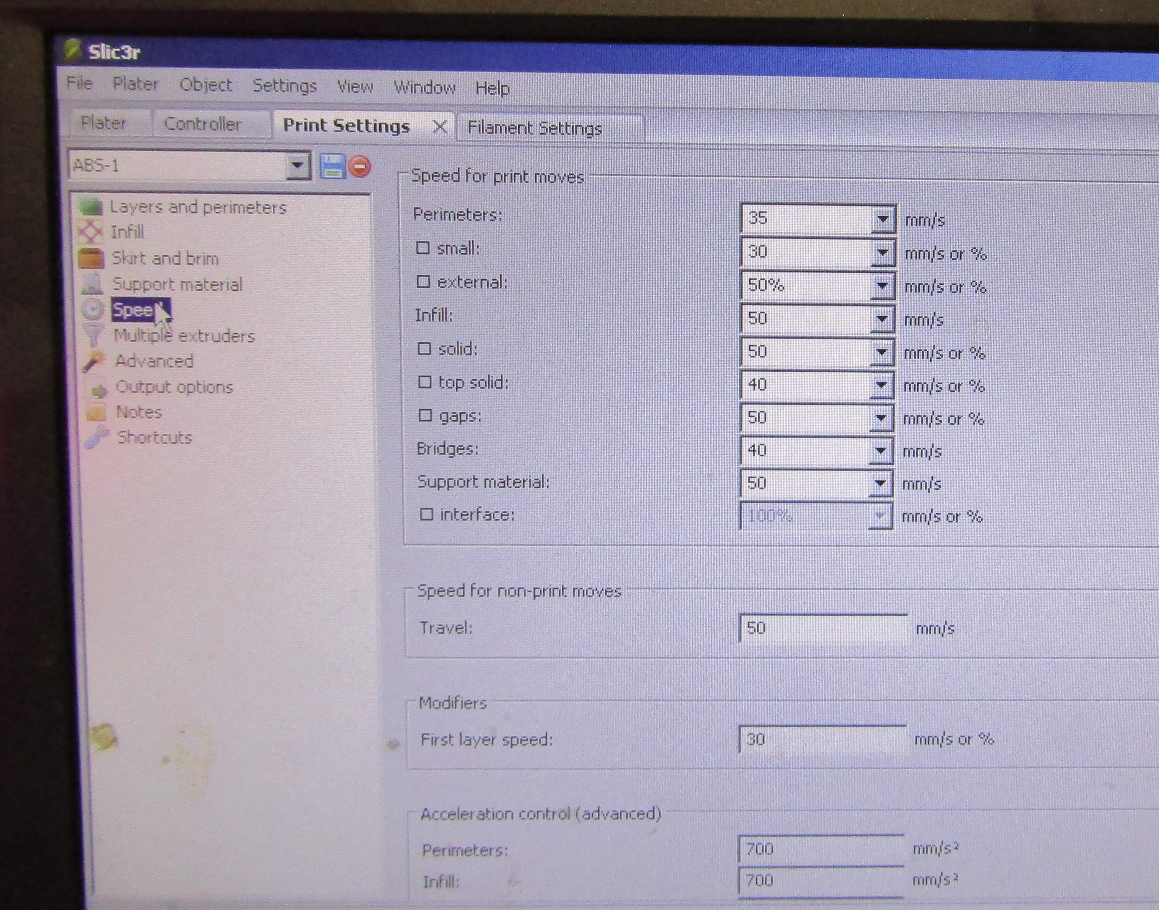This screenshot has width=1159, height=910.
Task: Switch to the Filament Settings tab
Action: 534,129
